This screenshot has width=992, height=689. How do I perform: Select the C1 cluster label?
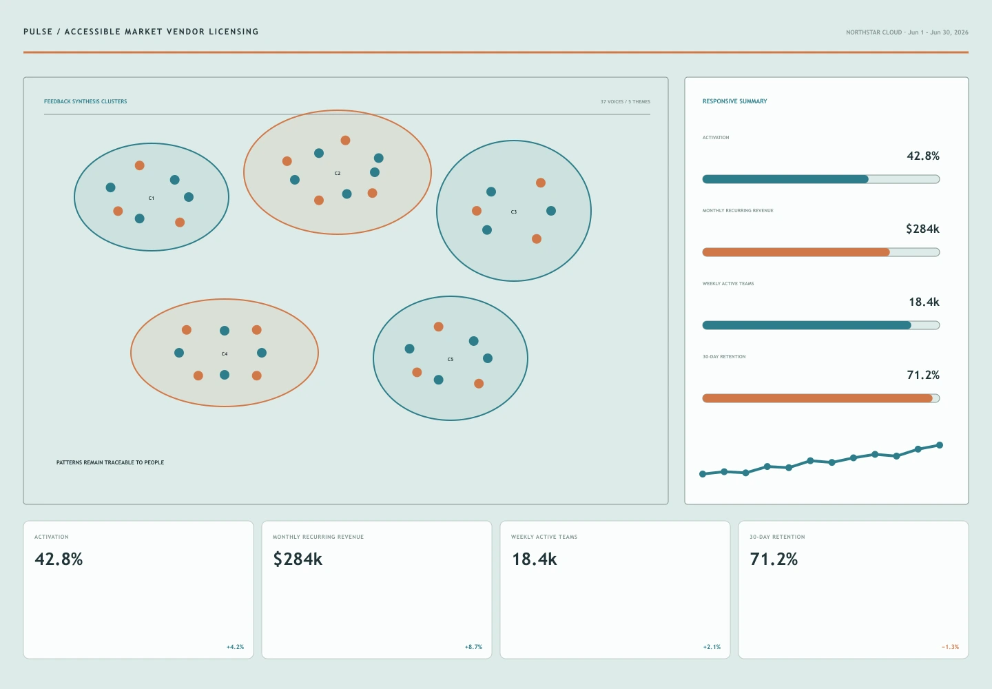click(152, 198)
